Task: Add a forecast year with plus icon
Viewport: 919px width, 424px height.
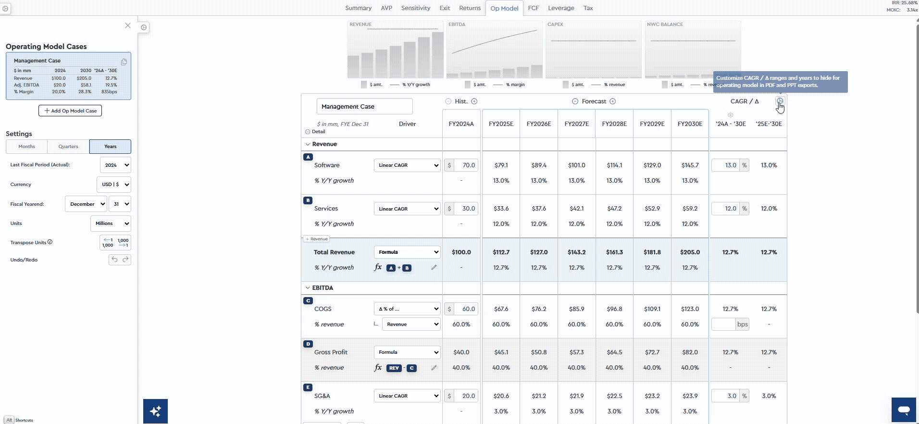Action: coord(612,101)
